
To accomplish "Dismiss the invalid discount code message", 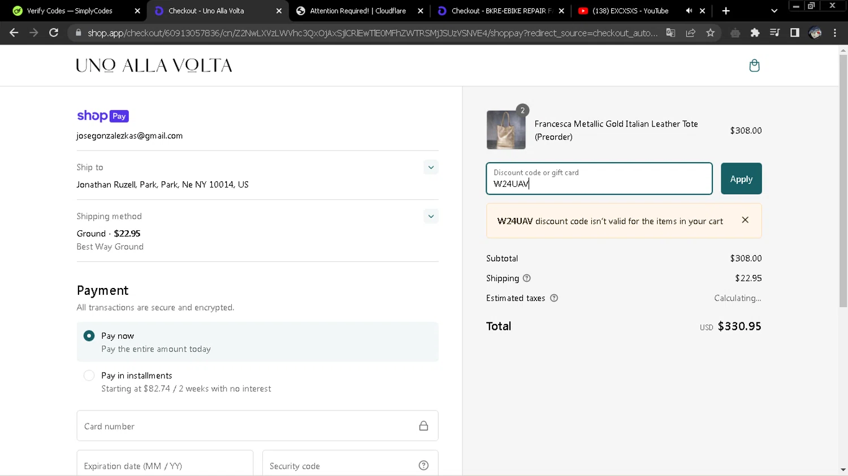I will pyautogui.click(x=745, y=220).
